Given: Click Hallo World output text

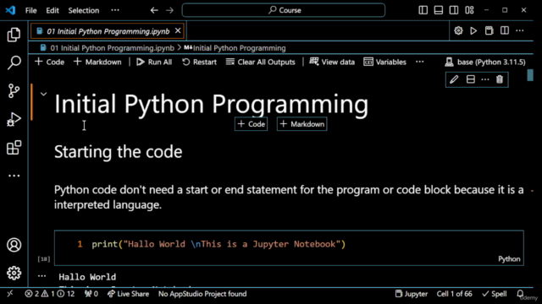Looking at the screenshot, I should coord(87,277).
